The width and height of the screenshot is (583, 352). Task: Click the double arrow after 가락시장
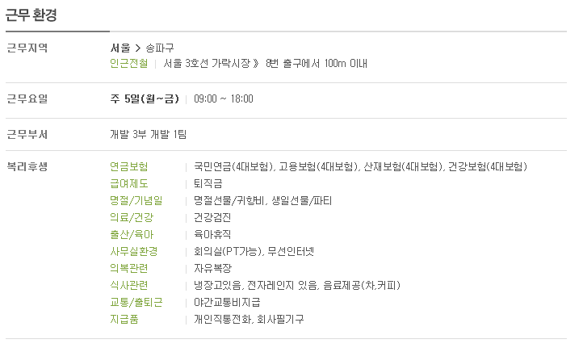tap(256, 64)
